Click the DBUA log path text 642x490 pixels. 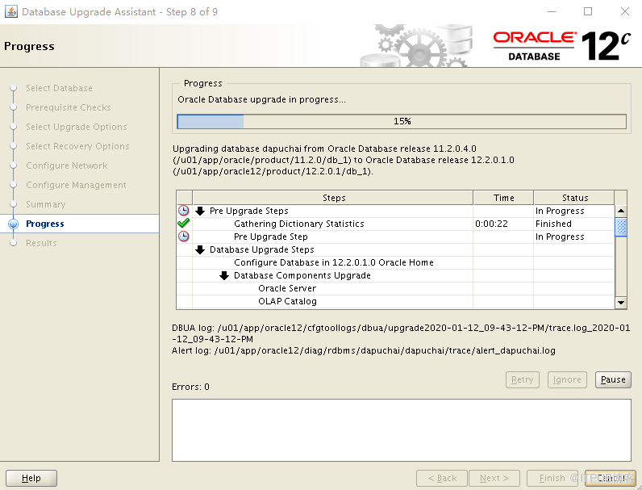click(x=401, y=333)
